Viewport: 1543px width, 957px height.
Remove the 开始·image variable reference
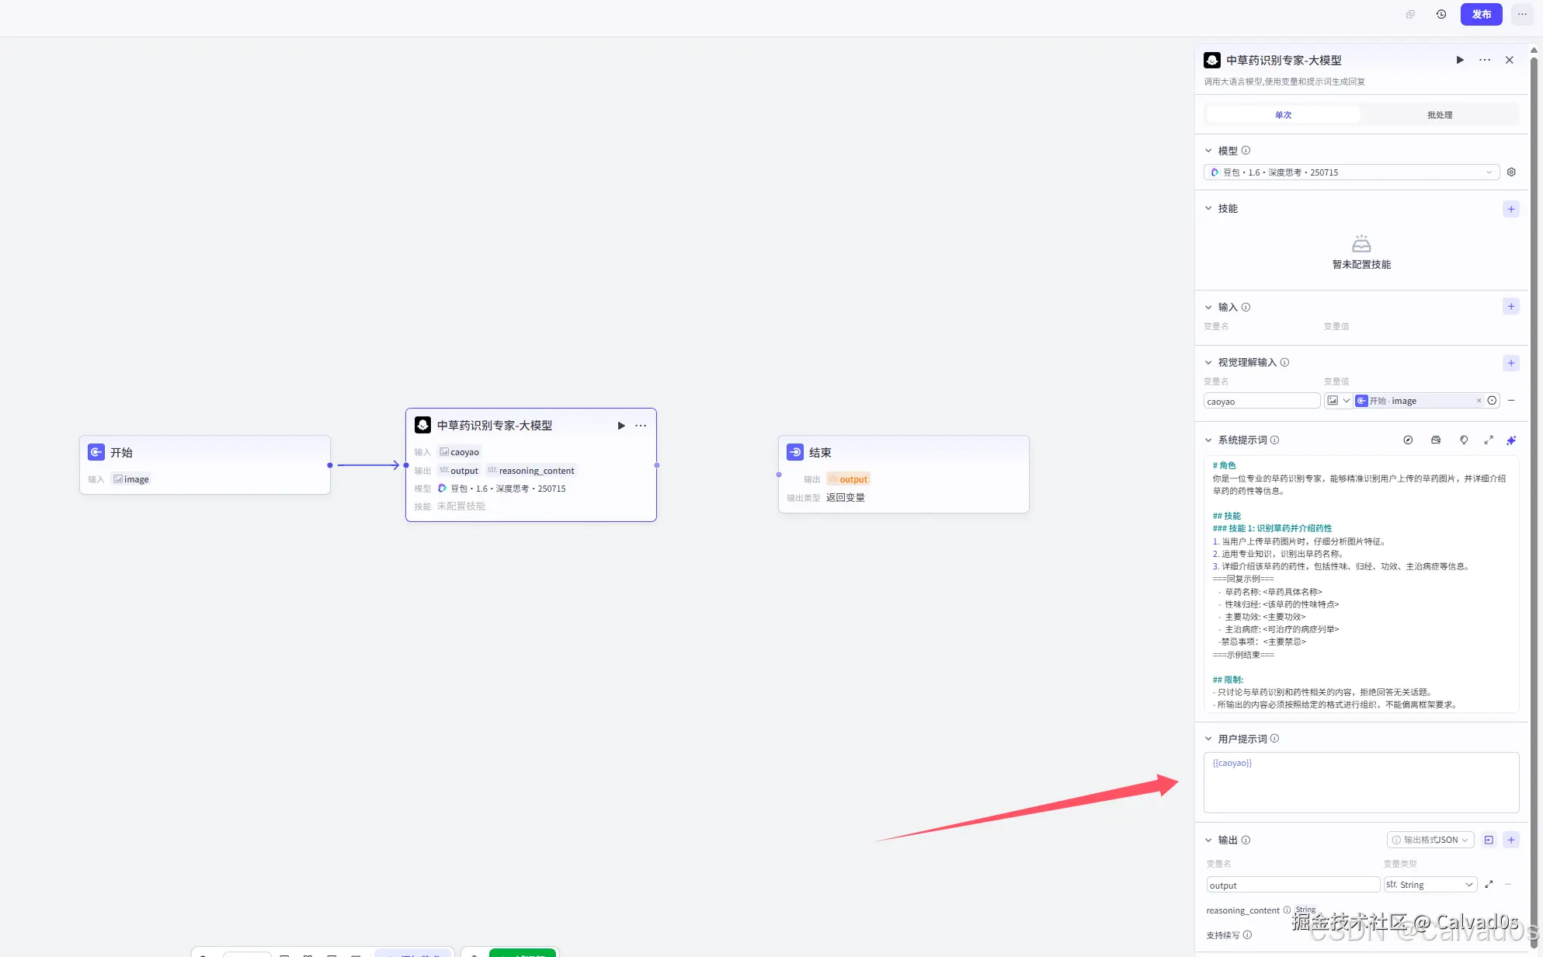[x=1479, y=401]
